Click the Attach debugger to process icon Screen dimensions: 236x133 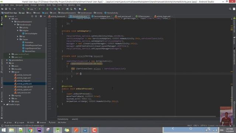[x=59, y=9]
